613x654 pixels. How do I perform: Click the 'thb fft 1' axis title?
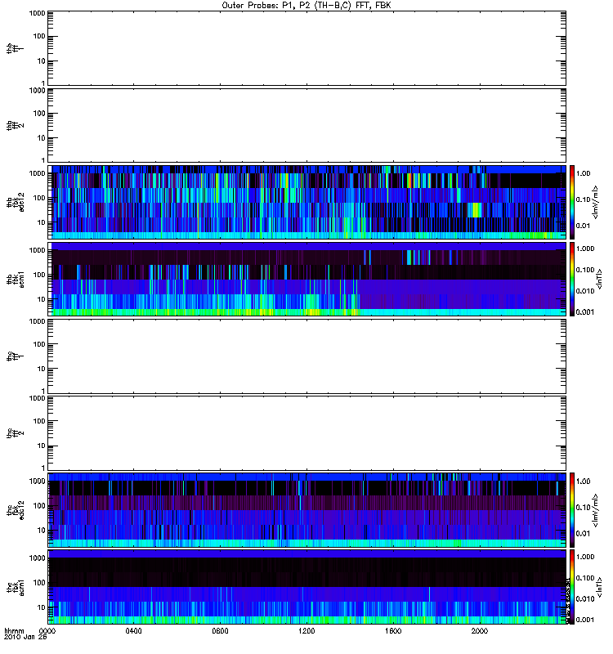click(x=16, y=48)
